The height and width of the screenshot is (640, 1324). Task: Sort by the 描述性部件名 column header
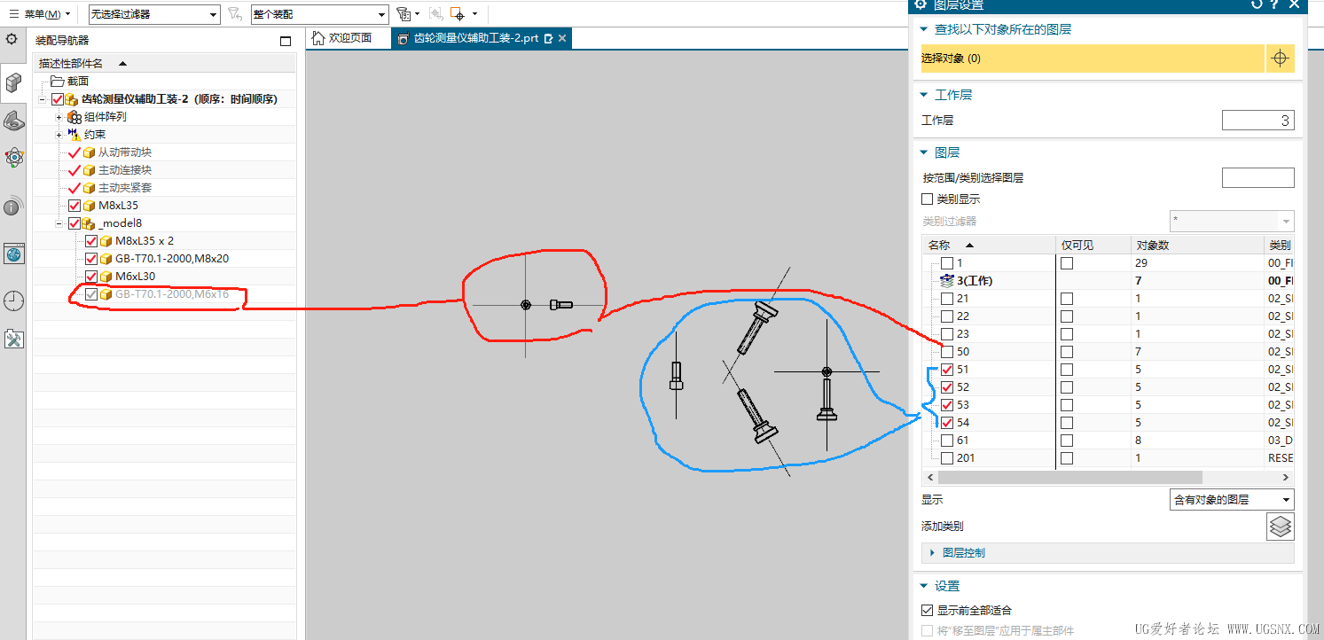coord(165,63)
